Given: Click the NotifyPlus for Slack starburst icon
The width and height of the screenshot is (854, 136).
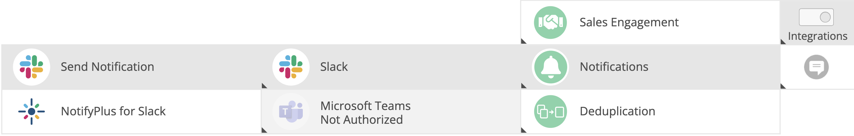Looking at the screenshot, I should pos(31,112).
